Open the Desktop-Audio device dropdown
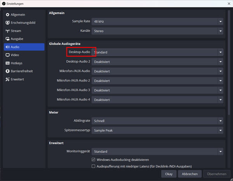This screenshot has width=233, height=181. click(x=157, y=52)
